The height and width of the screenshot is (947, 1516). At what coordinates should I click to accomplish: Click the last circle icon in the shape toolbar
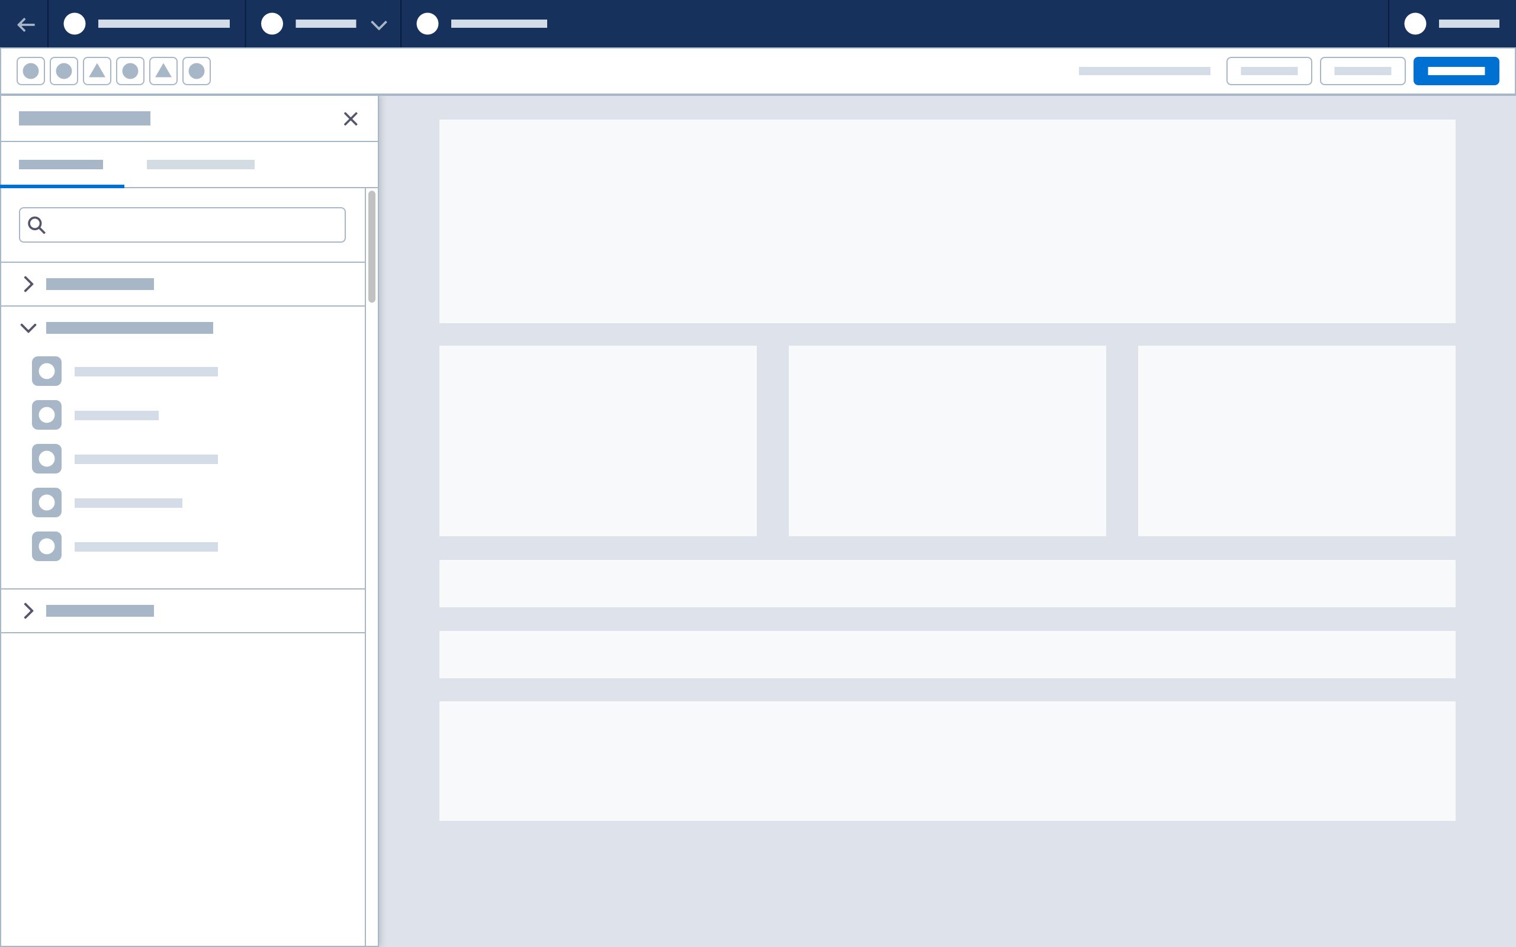197,71
